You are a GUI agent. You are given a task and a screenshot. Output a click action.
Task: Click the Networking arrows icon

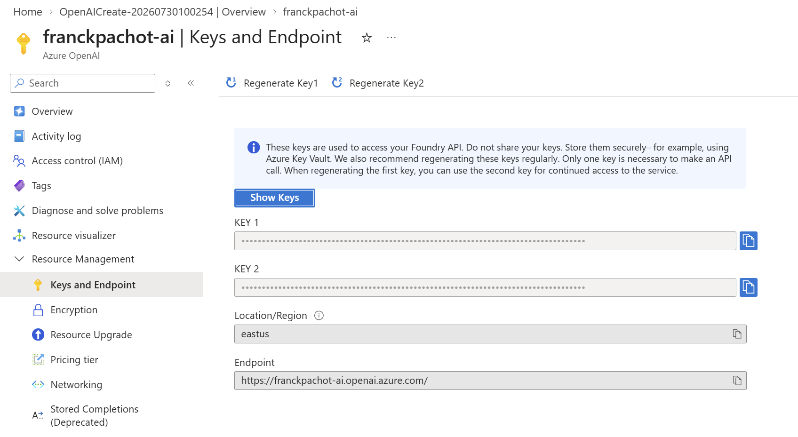point(38,385)
